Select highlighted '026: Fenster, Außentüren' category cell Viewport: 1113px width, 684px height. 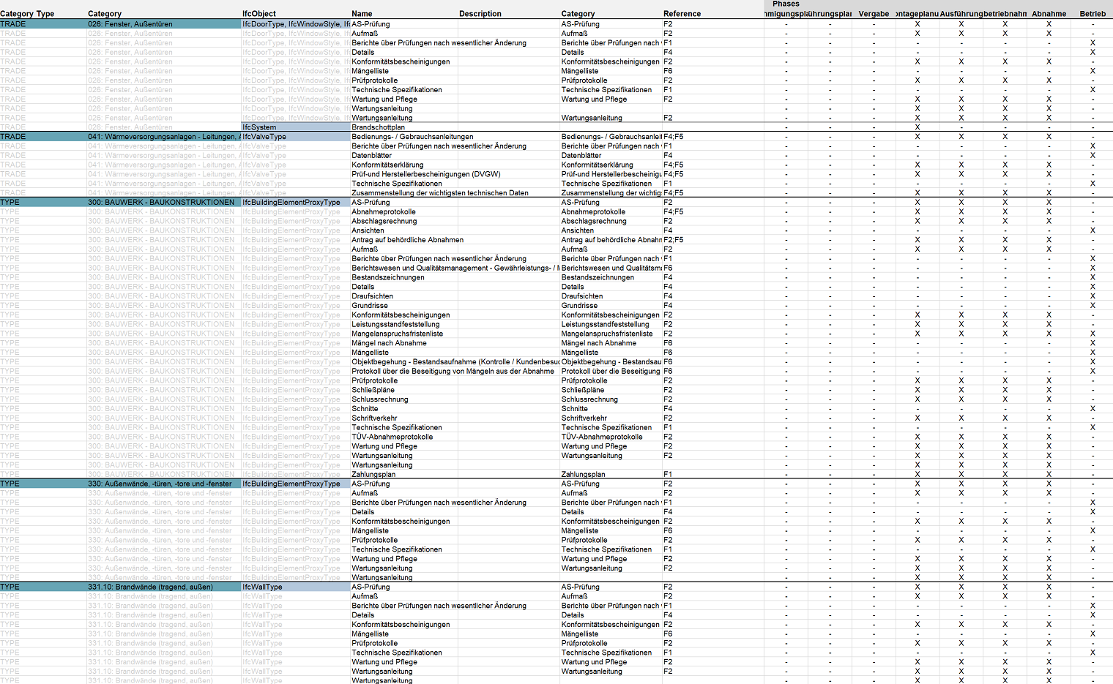click(x=164, y=24)
